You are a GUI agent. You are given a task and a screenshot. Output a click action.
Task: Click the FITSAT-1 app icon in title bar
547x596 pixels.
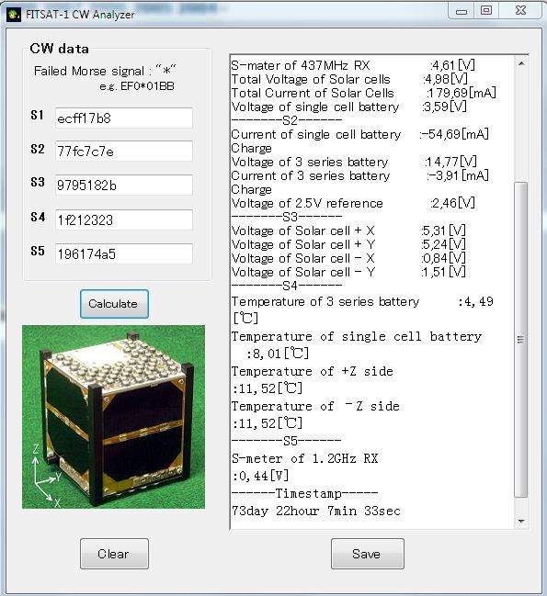[14, 15]
